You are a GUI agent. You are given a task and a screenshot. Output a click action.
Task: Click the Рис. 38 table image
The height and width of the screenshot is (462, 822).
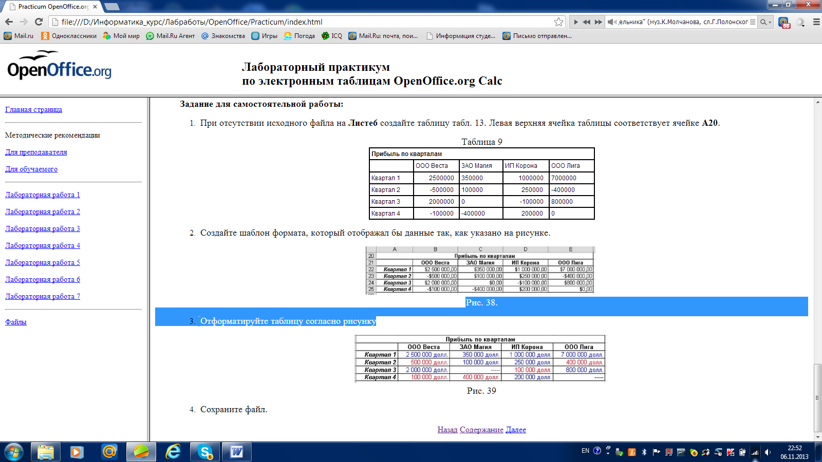(x=480, y=270)
